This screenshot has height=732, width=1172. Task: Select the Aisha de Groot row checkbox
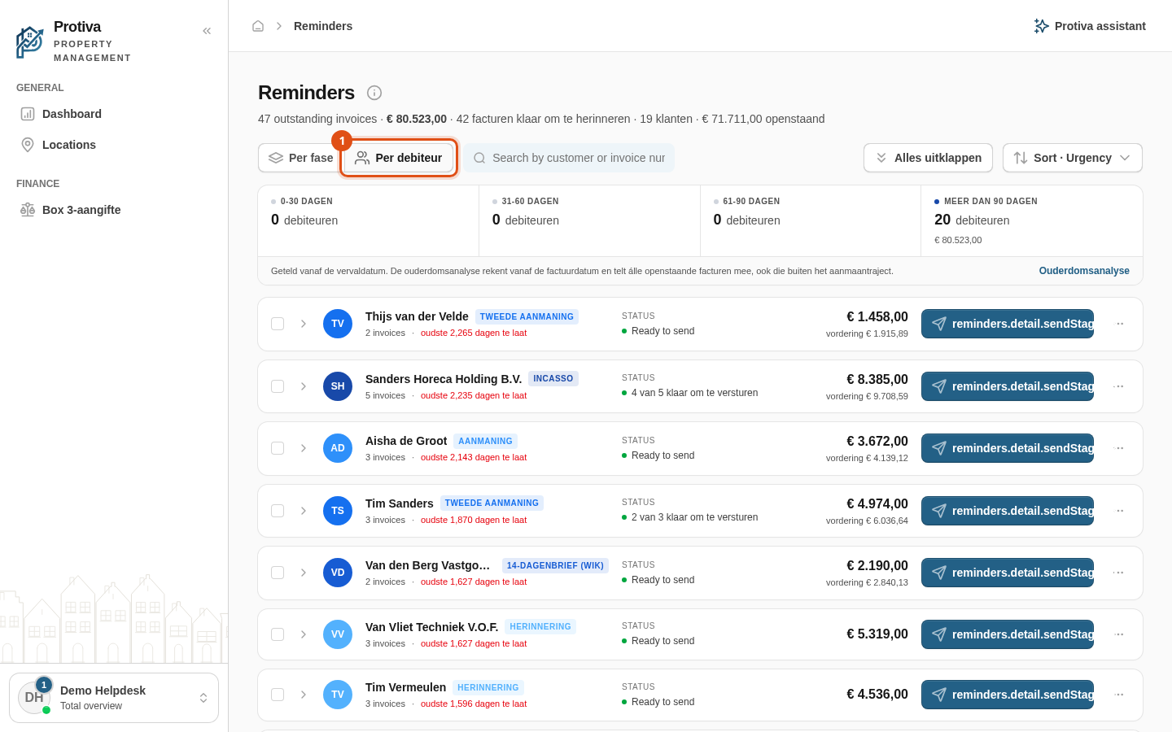tap(278, 448)
